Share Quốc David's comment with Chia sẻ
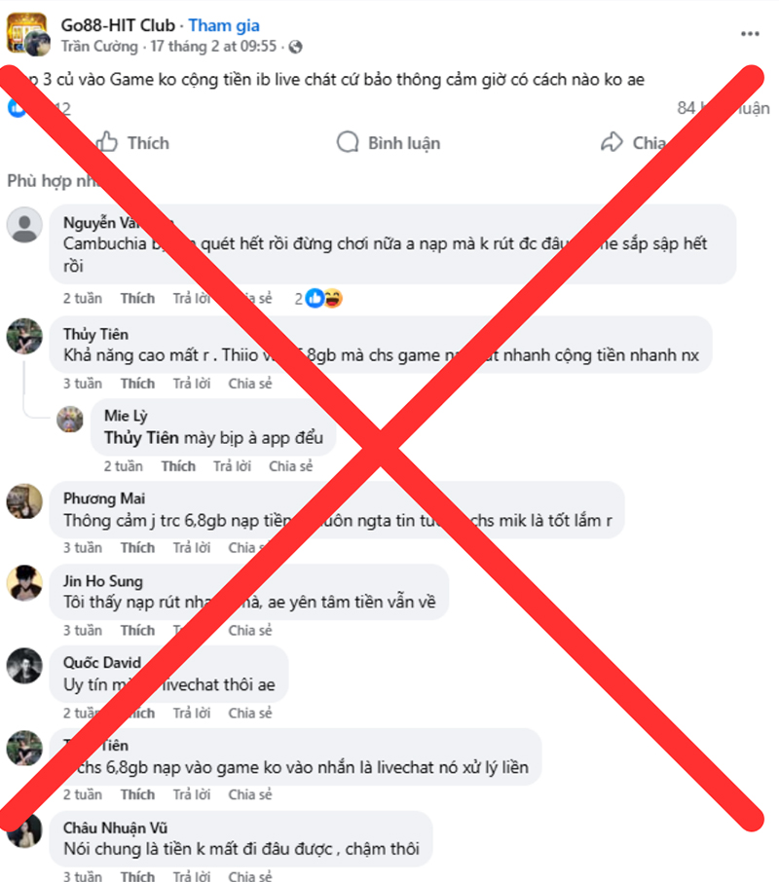The width and height of the screenshot is (779, 882). tap(250, 714)
